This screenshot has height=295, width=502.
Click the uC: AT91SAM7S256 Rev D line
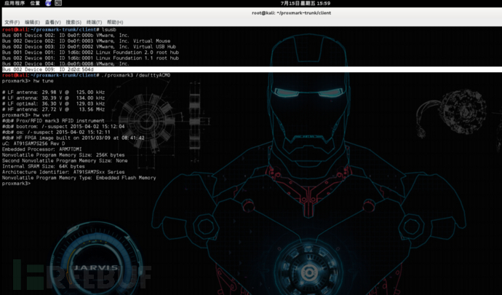point(33,143)
